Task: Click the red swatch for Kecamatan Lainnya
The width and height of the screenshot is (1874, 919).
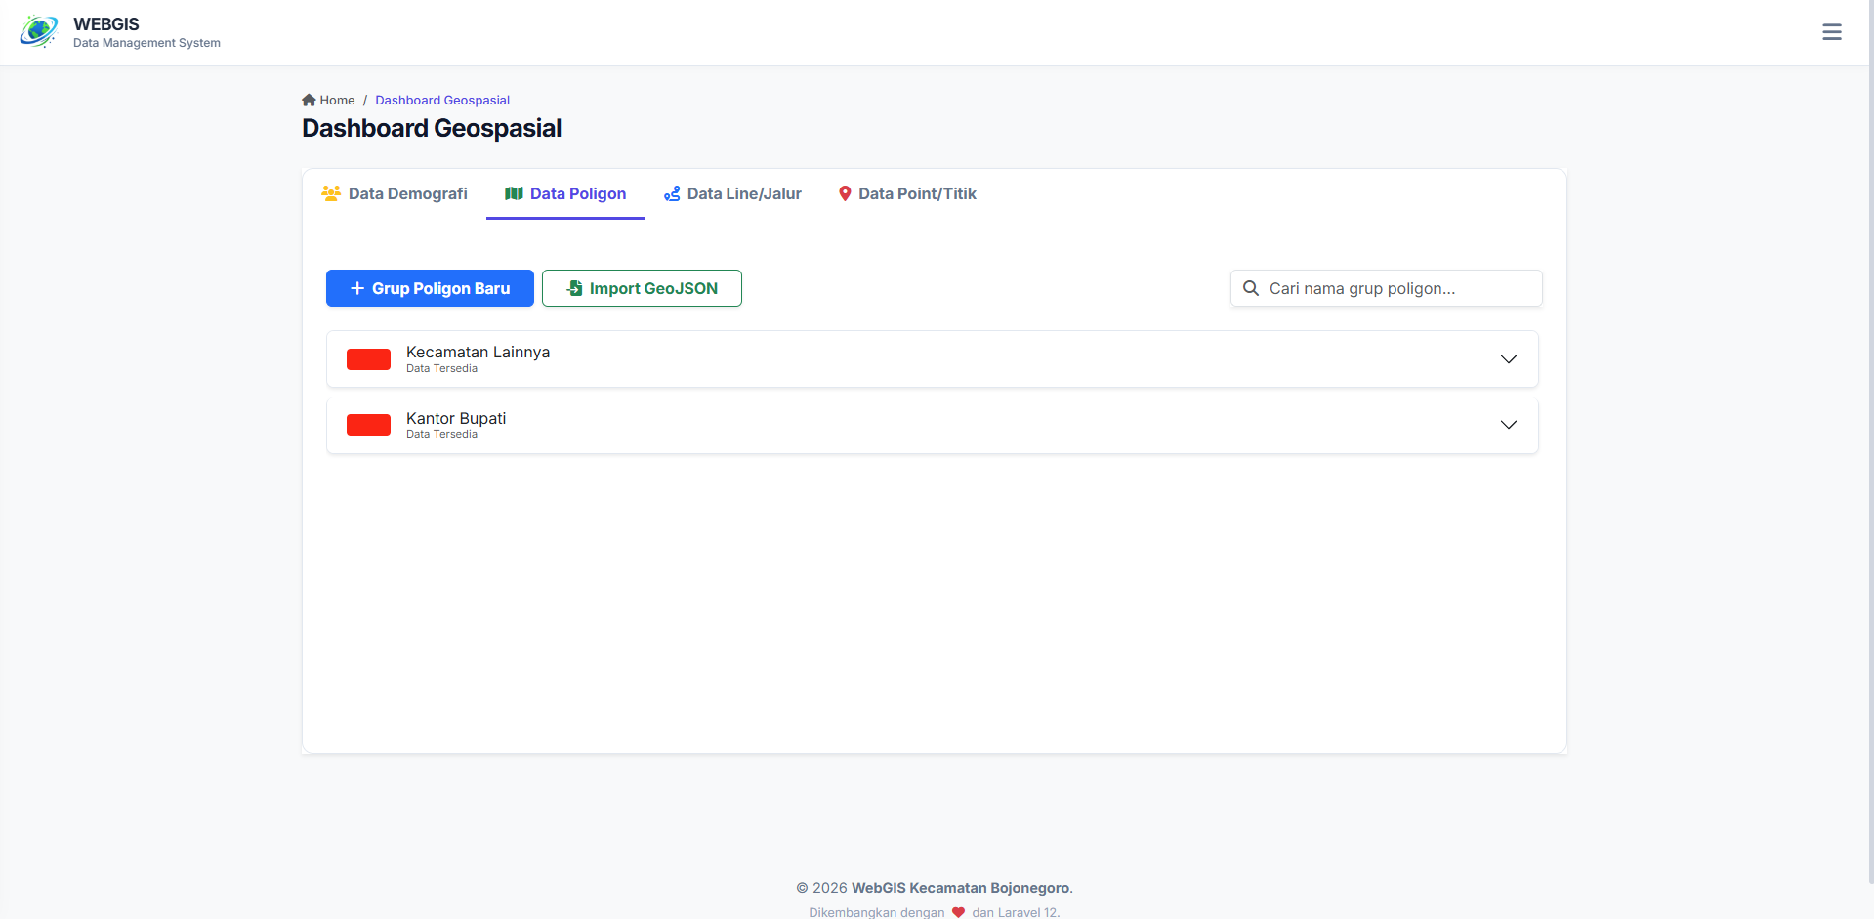Action: 368,359
